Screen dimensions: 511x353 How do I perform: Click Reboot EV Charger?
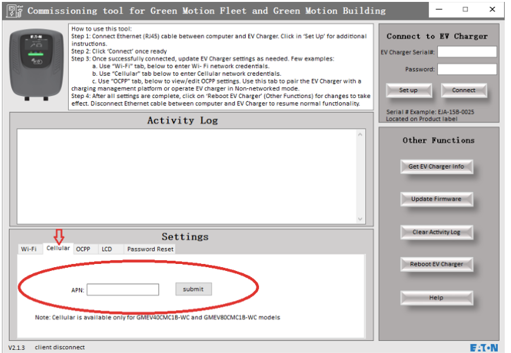point(436,264)
